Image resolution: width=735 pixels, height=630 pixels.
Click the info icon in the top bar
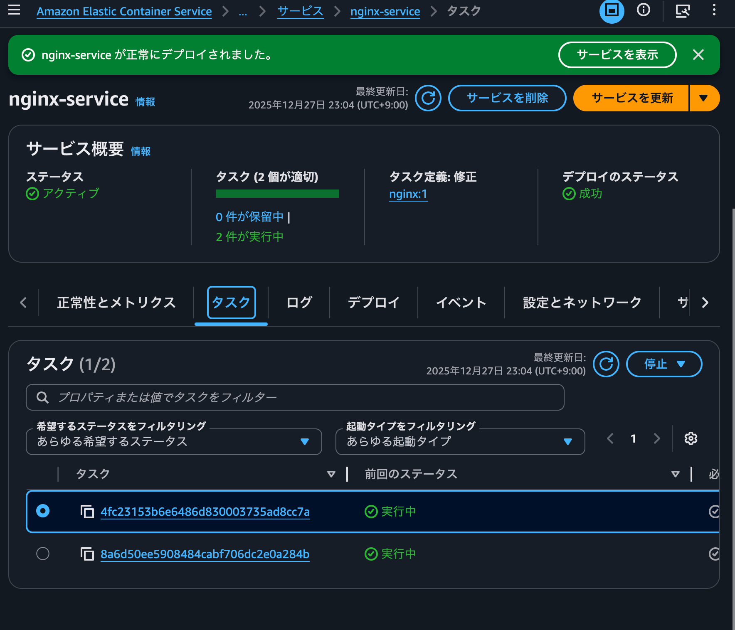(643, 11)
